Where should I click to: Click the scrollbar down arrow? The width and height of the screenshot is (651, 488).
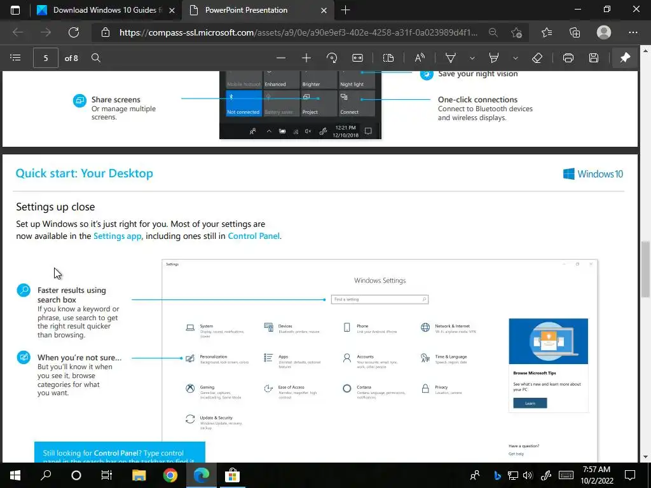(645, 457)
